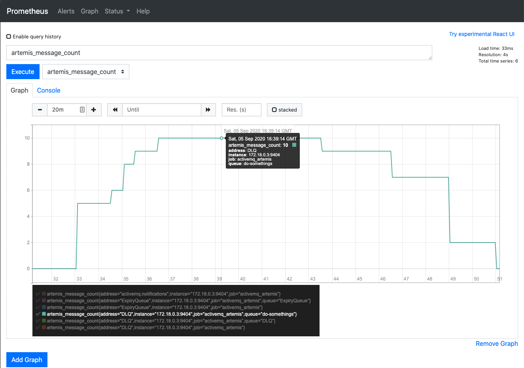
Task: Open the Help navbar item
Action: tap(143, 11)
